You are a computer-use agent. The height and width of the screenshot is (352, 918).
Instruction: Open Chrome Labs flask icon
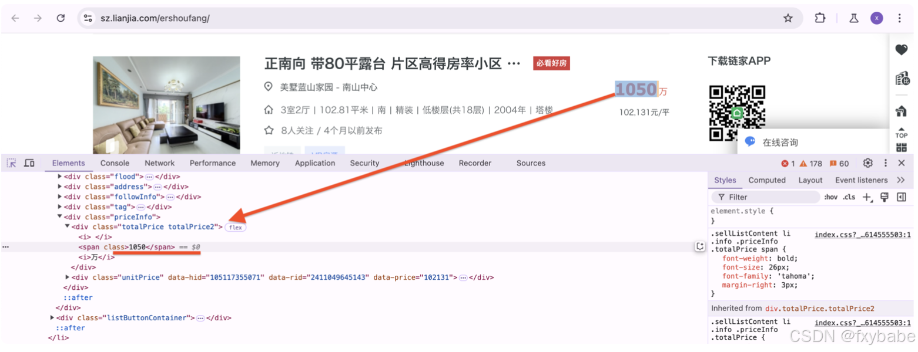[x=854, y=18]
